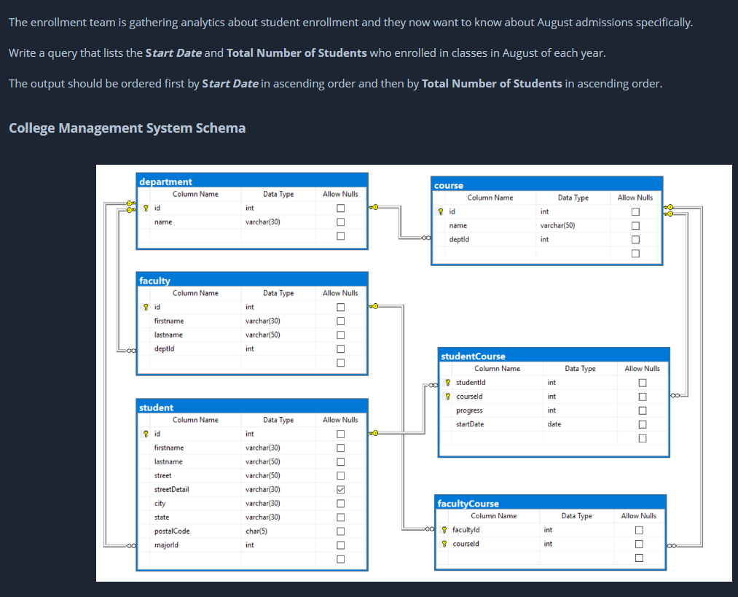The image size is (738, 597).
Task: Click the primary key icon on student id
Action: click(x=146, y=433)
